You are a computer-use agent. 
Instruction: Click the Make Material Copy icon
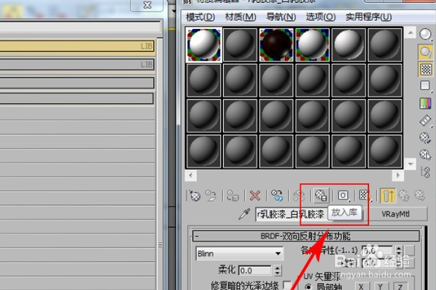pos(277,196)
